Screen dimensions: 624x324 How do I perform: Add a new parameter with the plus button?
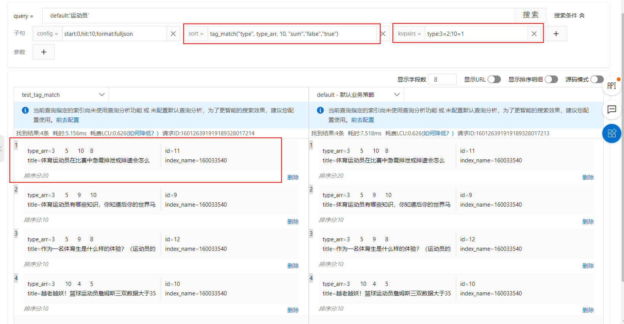(x=44, y=52)
